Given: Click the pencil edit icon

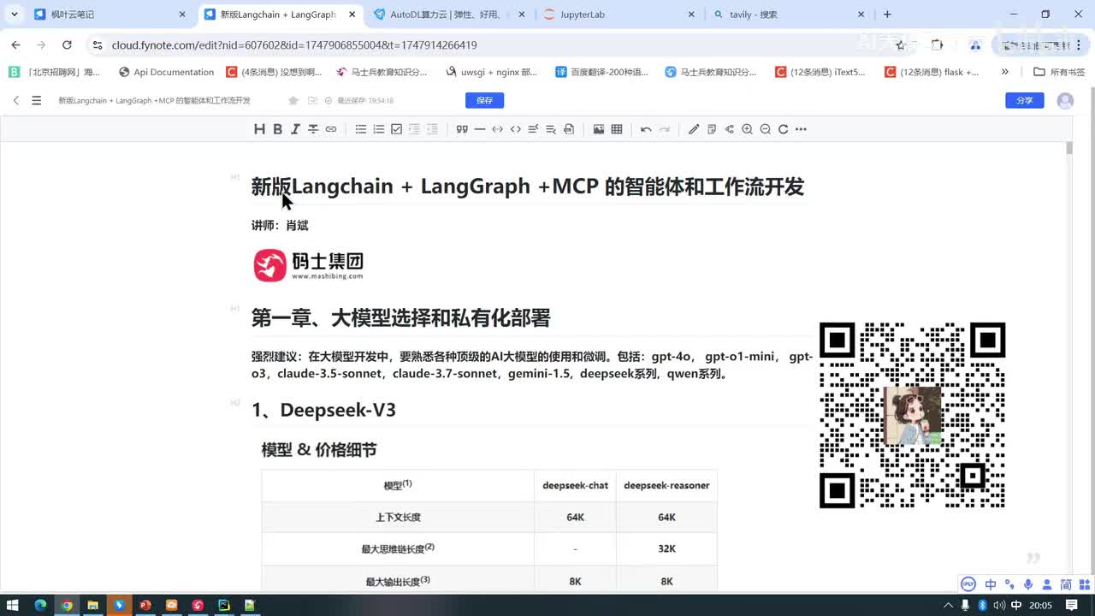Looking at the screenshot, I should tap(694, 129).
